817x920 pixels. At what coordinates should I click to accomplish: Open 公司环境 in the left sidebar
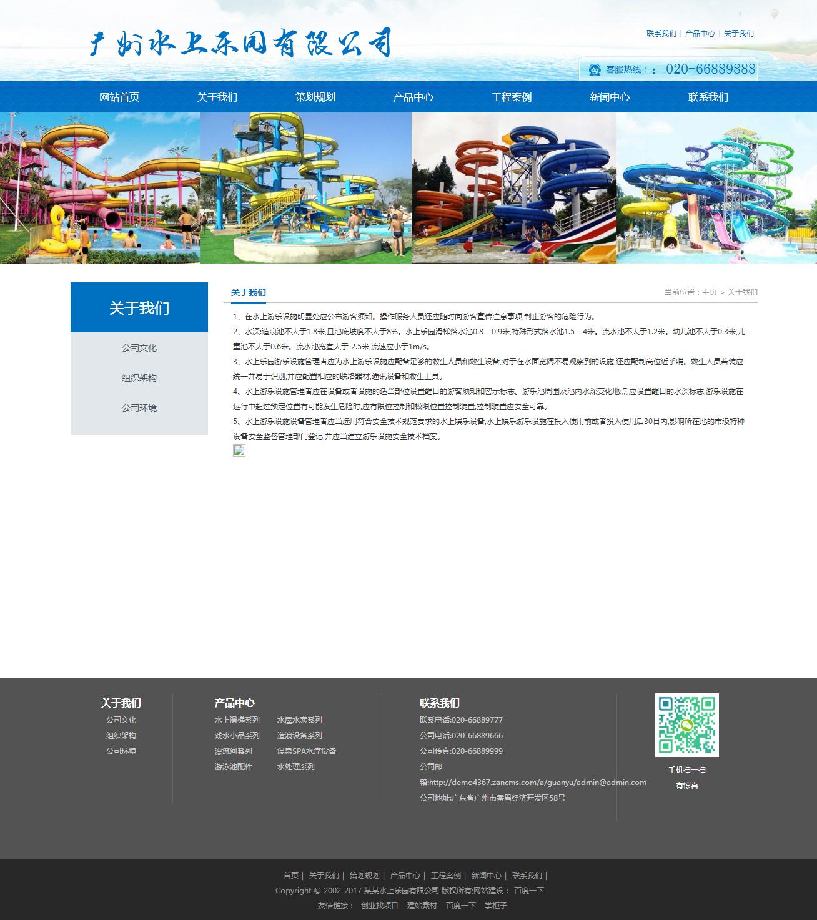pos(139,408)
